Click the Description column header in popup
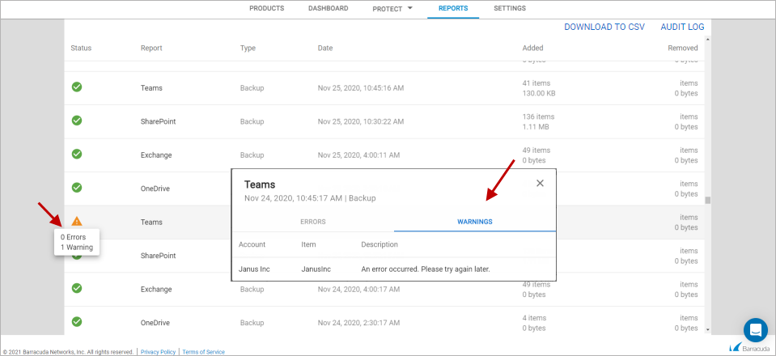776x356 pixels. (x=380, y=244)
